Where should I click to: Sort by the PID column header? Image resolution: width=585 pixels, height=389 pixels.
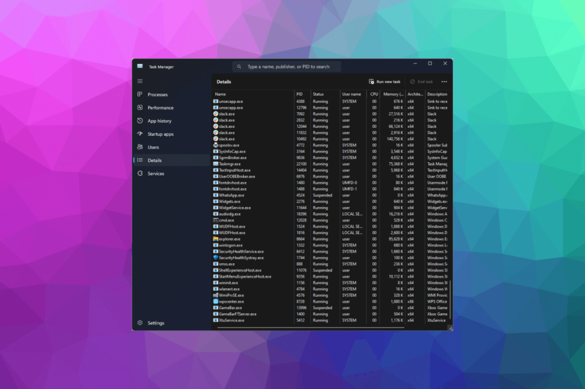click(x=302, y=94)
